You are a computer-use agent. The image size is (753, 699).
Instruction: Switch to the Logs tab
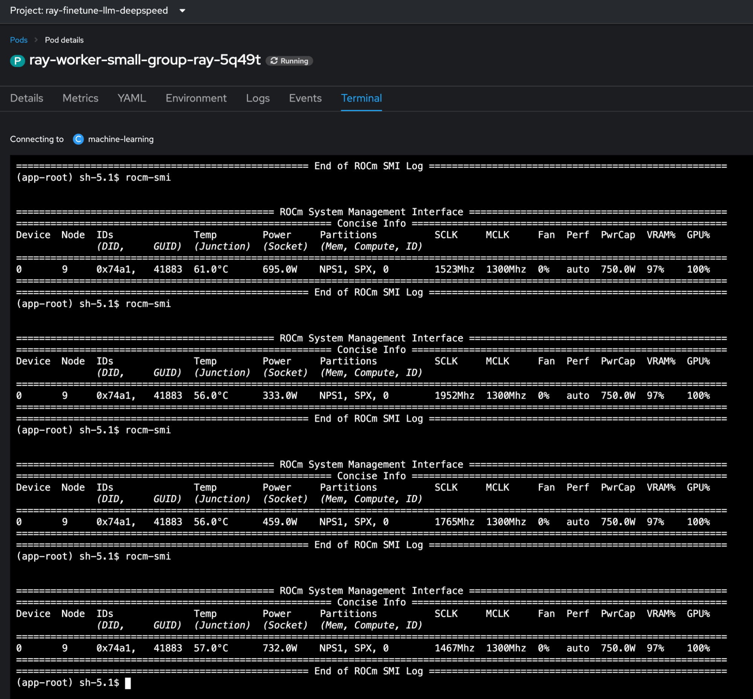tap(258, 98)
